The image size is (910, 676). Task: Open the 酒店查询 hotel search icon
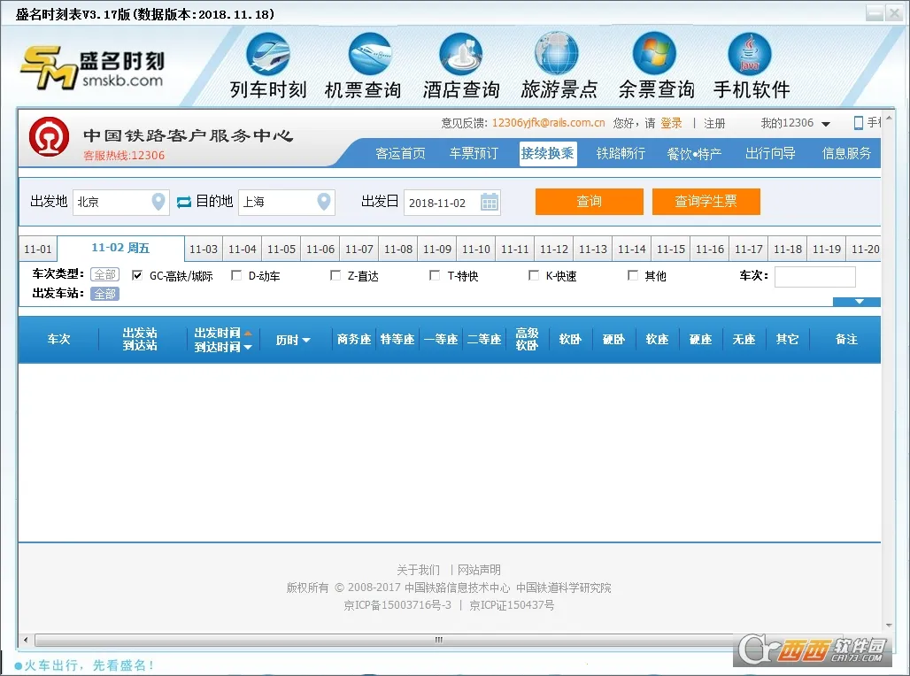(x=461, y=53)
